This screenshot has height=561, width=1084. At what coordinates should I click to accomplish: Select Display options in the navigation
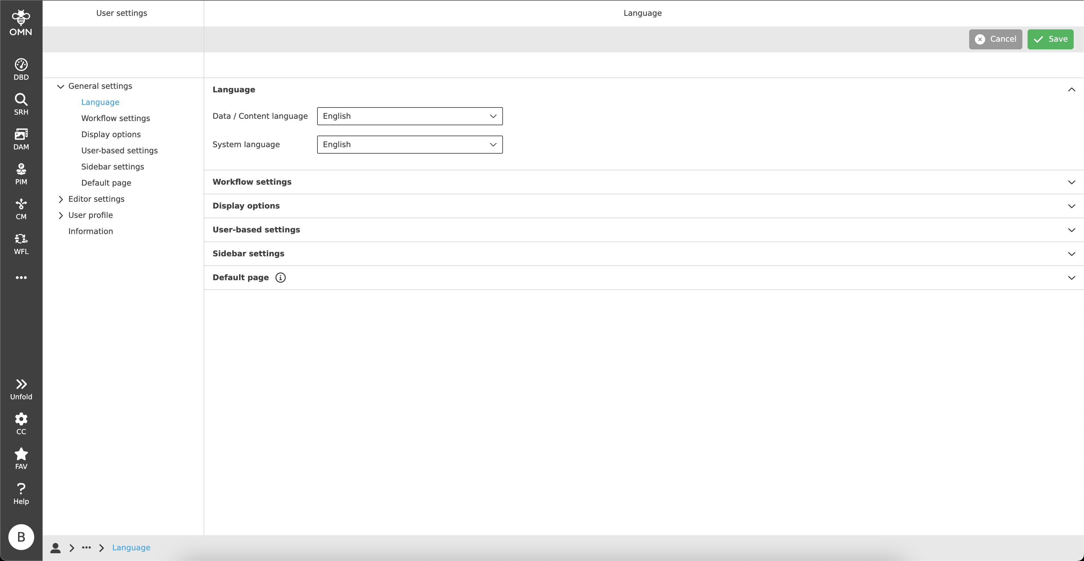coord(111,134)
